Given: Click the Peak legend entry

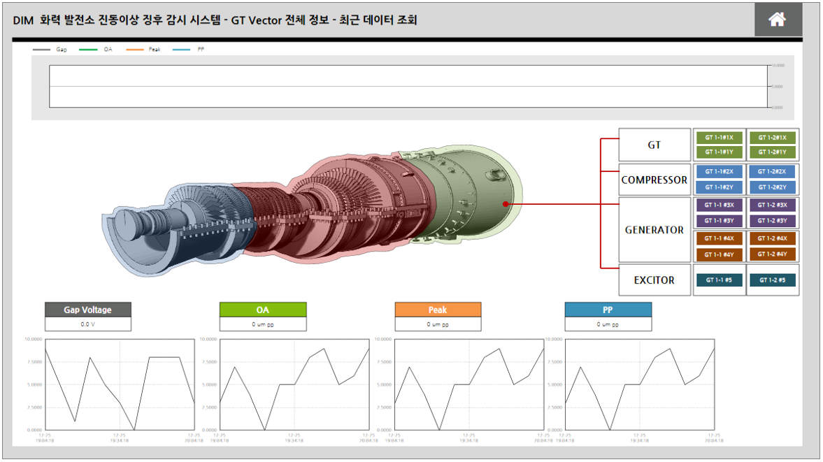Looking at the screenshot, I should click(143, 50).
